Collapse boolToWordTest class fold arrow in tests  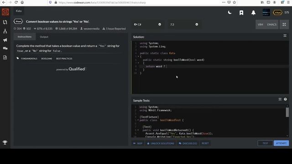[x=138, y=120]
